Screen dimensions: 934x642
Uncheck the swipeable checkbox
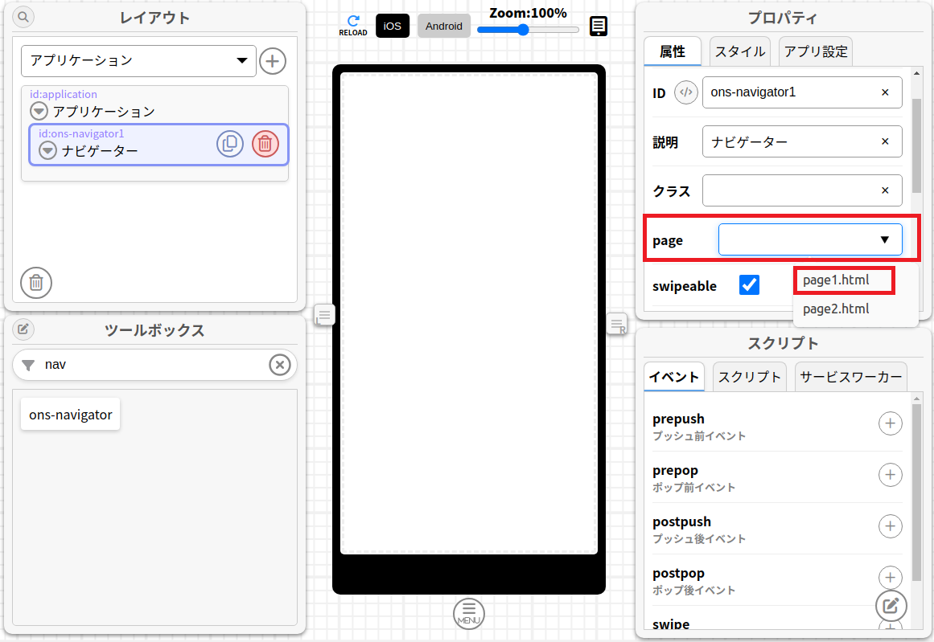click(x=749, y=284)
